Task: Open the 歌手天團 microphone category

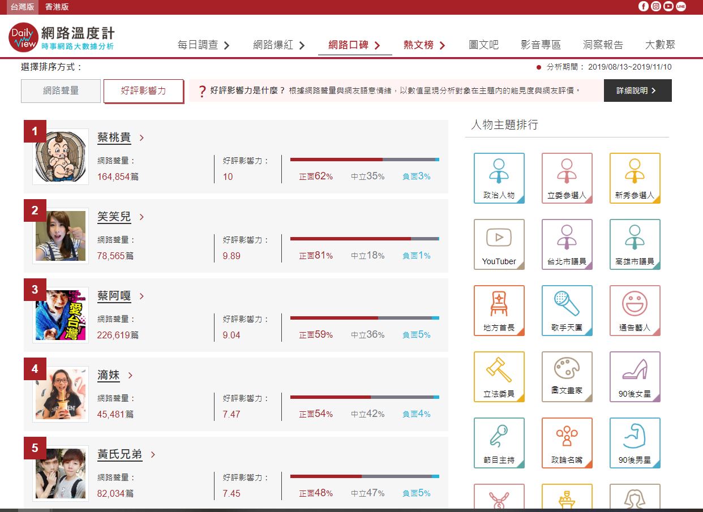Action: [x=567, y=310]
